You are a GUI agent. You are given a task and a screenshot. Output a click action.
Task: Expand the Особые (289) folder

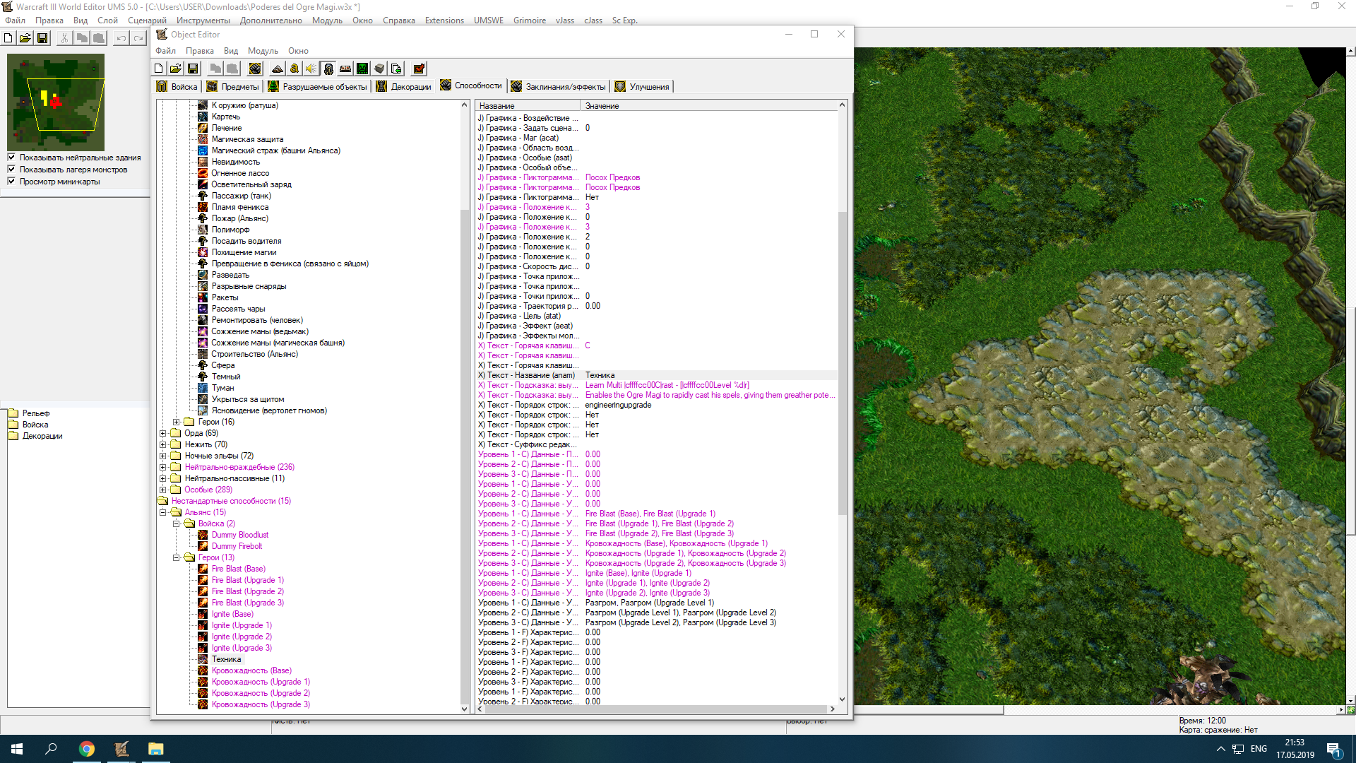163,490
